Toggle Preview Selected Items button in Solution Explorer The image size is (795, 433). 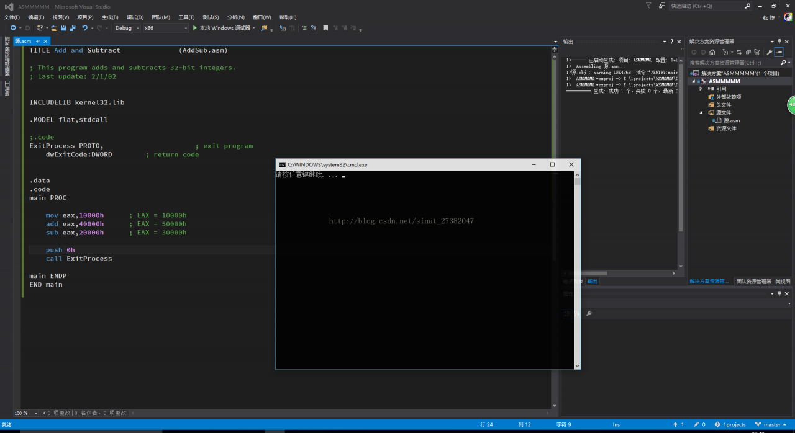click(779, 53)
